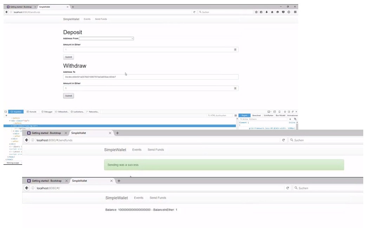Activate the devtools element picker icon
The height and width of the screenshot is (228, 365).
pyautogui.click(x=6, y=112)
